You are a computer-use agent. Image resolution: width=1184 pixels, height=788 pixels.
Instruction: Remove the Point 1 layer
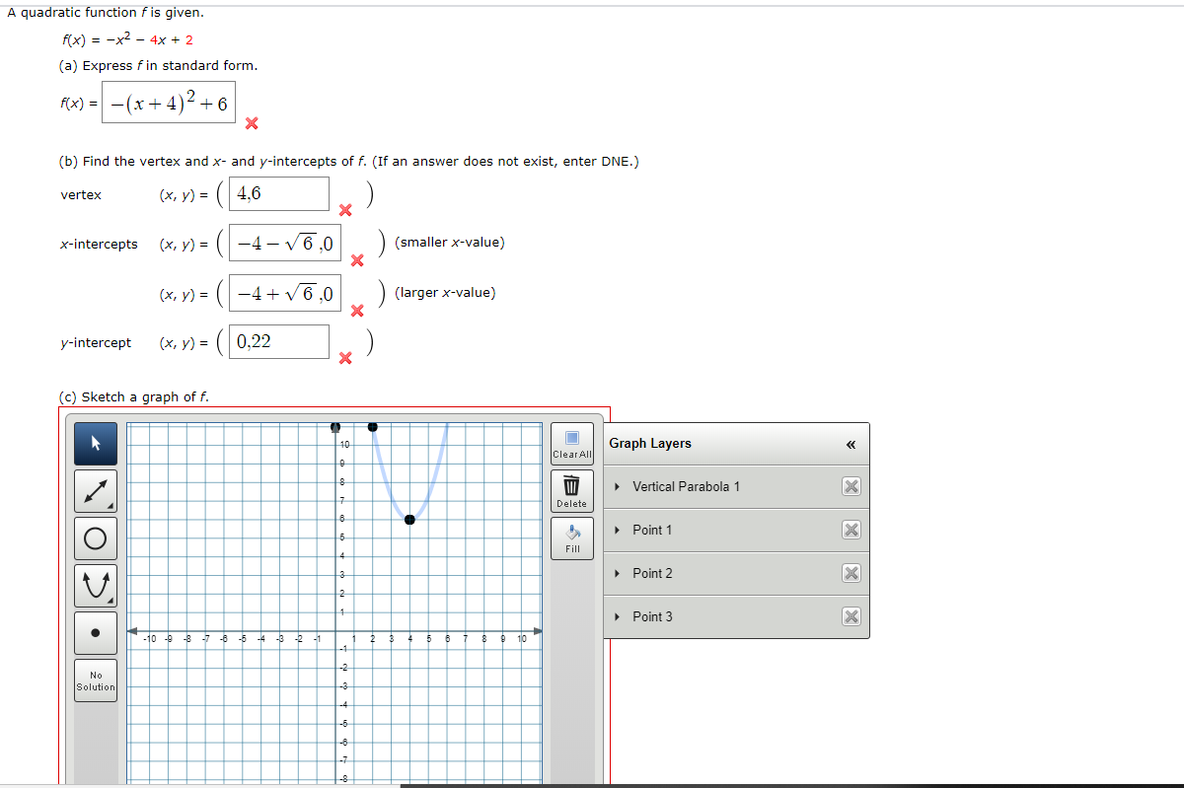(x=851, y=530)
